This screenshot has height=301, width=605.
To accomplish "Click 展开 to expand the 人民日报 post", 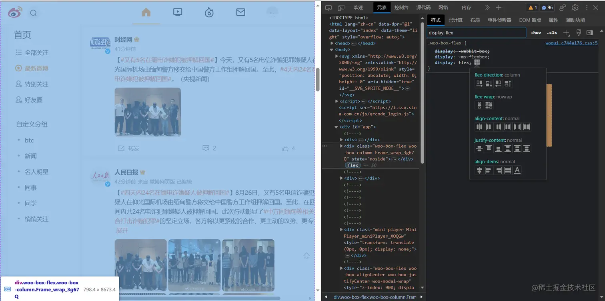I will pyautogui.click(x=122, y=231).
